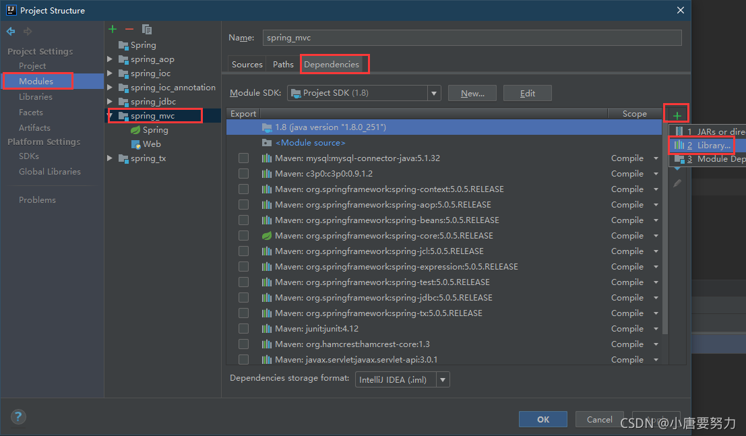746x436 pixels.
Task: Click the New... SDK button
Action: (472, 93)
